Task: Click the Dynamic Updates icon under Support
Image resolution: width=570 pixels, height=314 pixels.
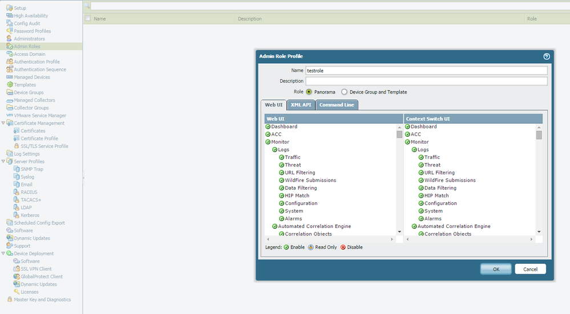Action: click(x=9, y=238)
